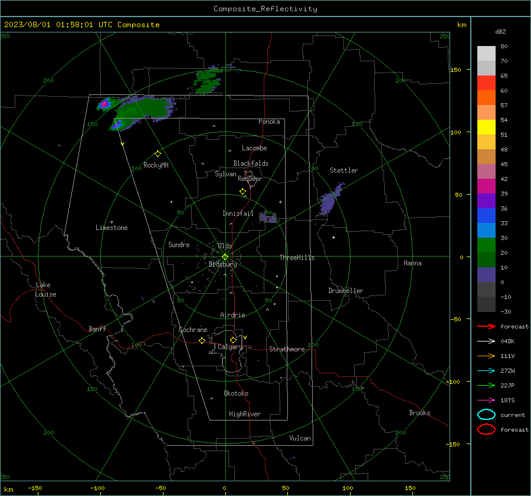
Task: Select the cyan 27ZW arrow in legend
Action: [486, 371]
